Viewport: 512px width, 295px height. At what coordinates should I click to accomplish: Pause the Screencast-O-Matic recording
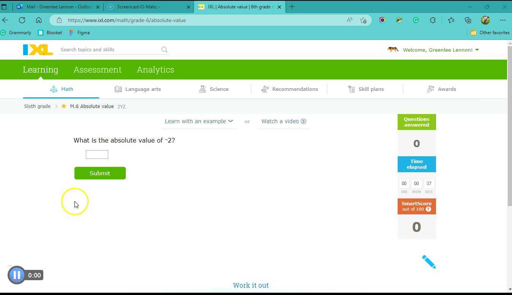pos(17,275)
